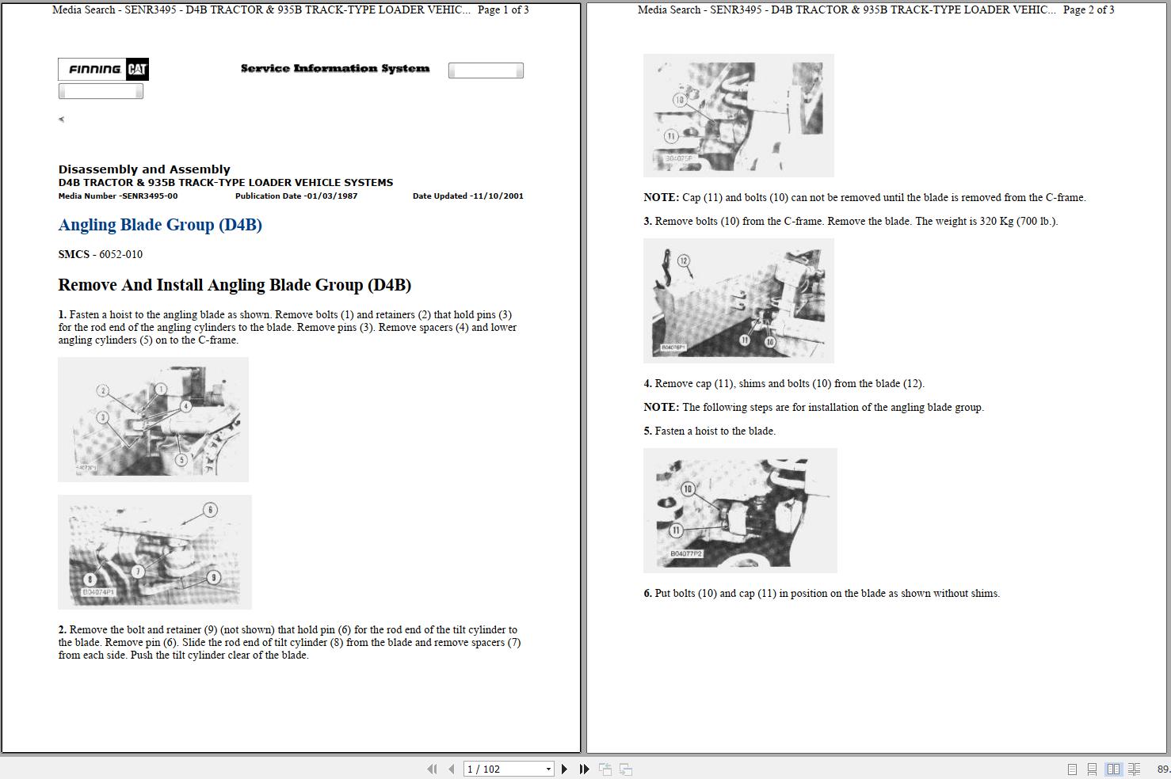The width and height of the screenshot is (1171, 779).
Task: Enable continuous scrolling page layout
Action: pyautogui.click(x=1093, y=769)
